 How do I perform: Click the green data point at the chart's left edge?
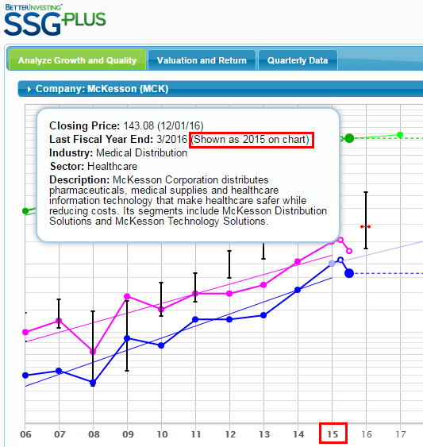tap(25, 211)
